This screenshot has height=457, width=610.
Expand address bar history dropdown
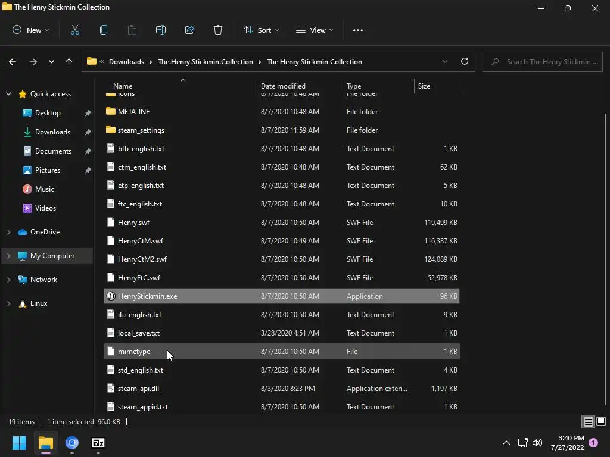[x=444, y=61]
